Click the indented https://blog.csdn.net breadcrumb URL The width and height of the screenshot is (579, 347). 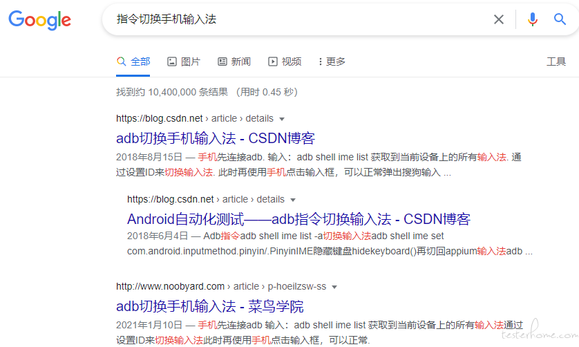[x=171, y=199]
